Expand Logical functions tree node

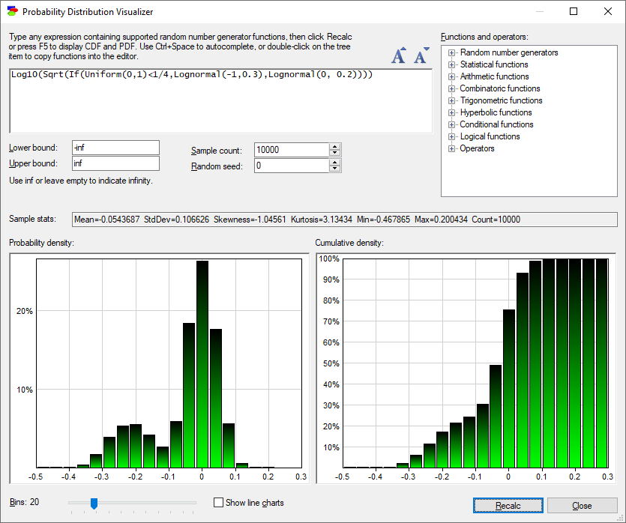pos(451,136)
